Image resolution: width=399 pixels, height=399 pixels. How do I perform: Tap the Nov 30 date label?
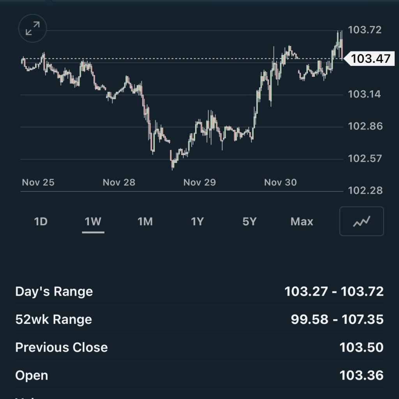click(280, 182)
